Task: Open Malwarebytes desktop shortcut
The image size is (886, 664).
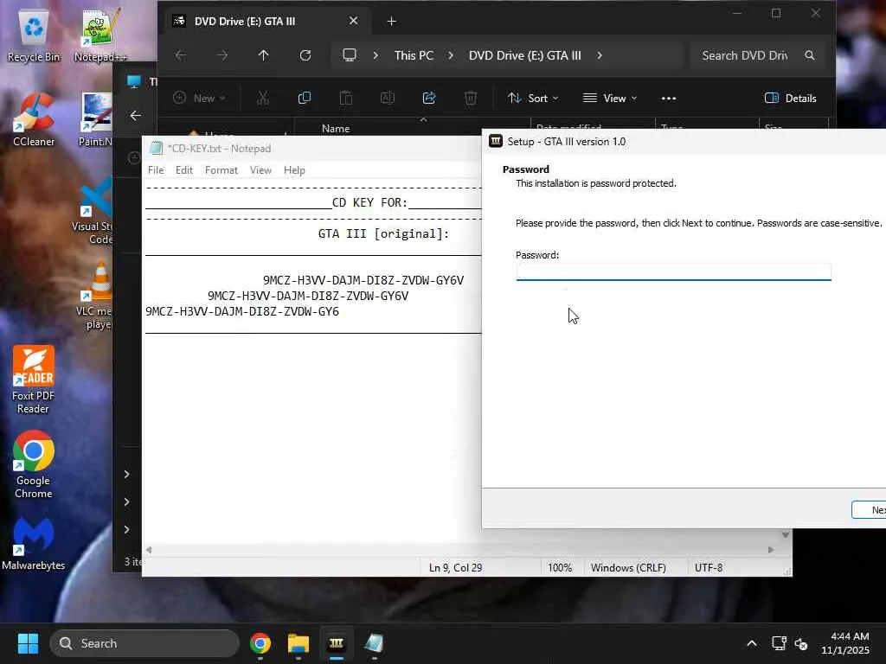Action: [x=34, y=543]
